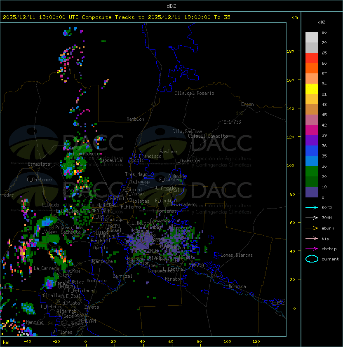The image size is (343, 347).
Task: Click the Uspallata place label
Action: pyautogui.click(x=39, y=164)
